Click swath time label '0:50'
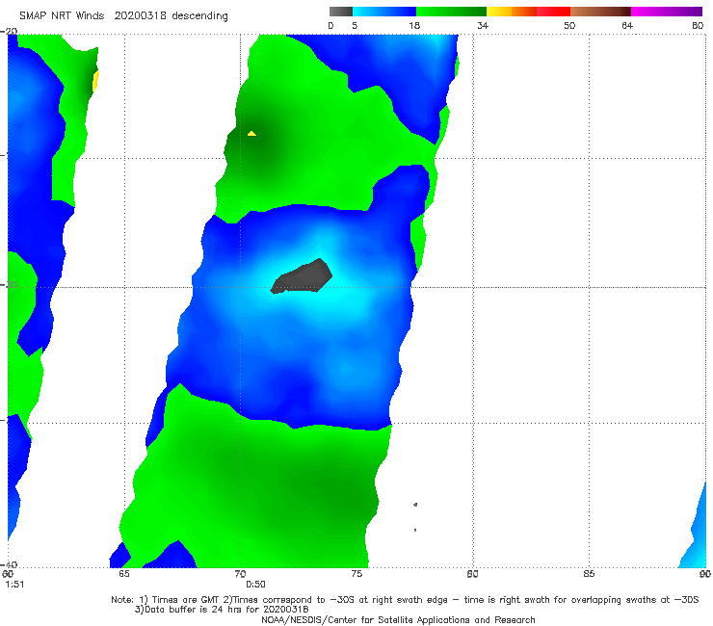The image size is (713, 626). 255,585
